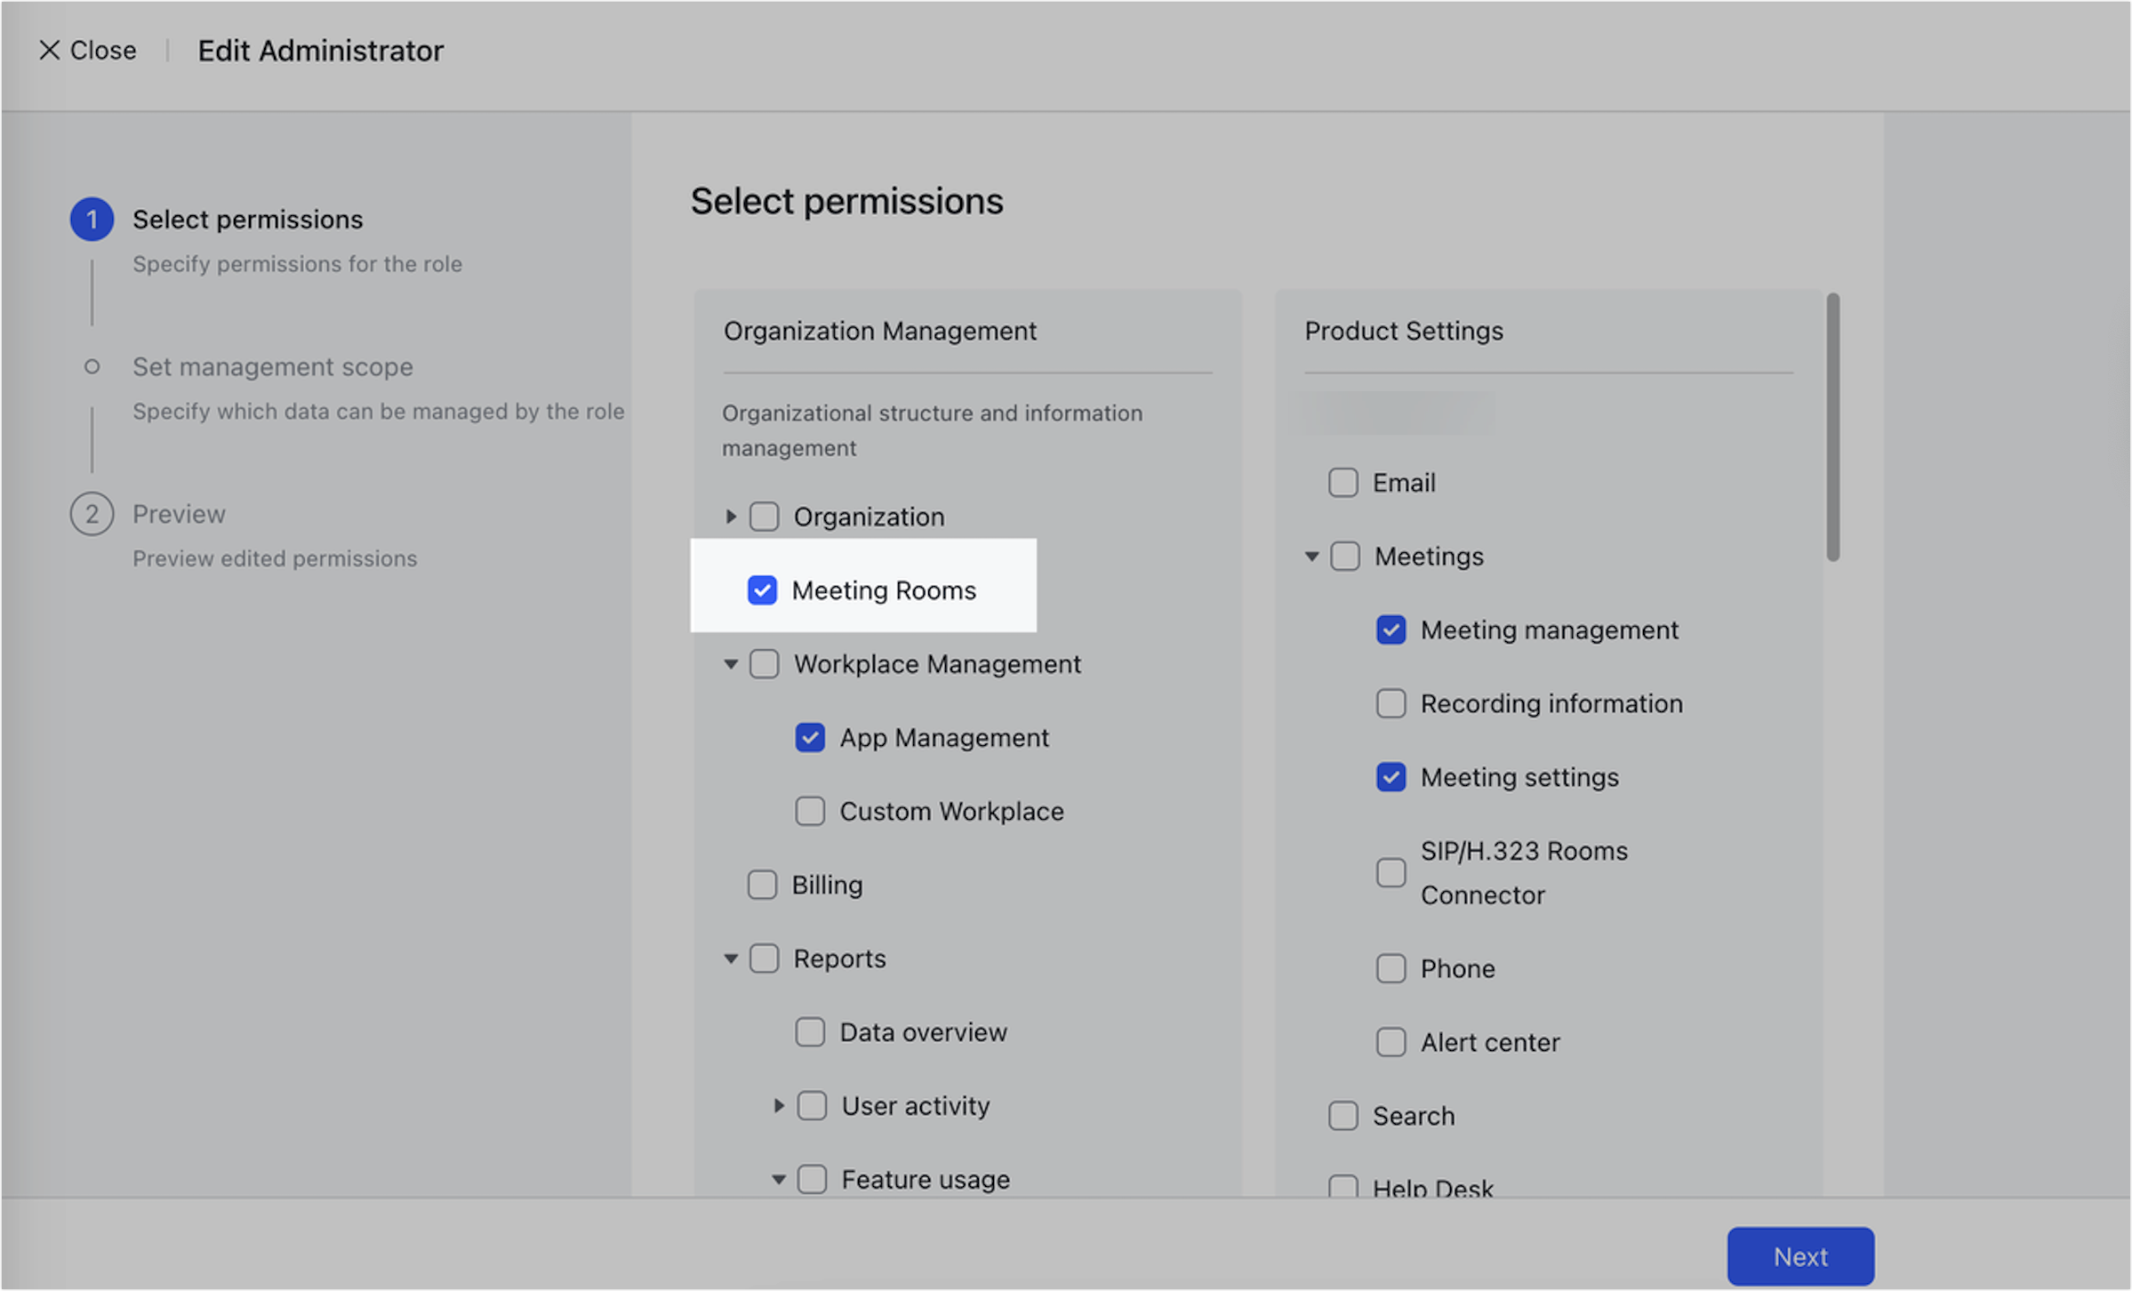2132x1291 pixels.
Task: Uncheck Meeting management under Meetings
Action: [1391, 629]
